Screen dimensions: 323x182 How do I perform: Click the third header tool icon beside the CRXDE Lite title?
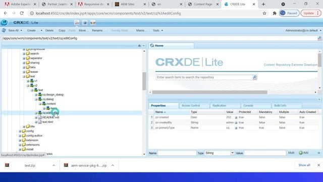click(93, 22)
